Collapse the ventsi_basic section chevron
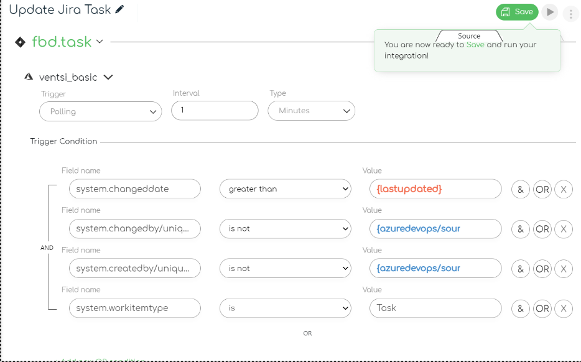 coord(108,77)
